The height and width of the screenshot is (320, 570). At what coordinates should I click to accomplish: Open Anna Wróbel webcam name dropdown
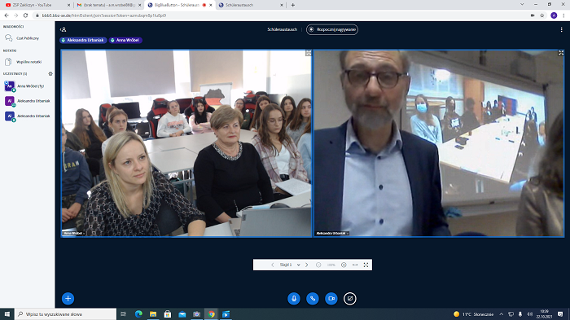pyautogui.click(x=74, y=233)
